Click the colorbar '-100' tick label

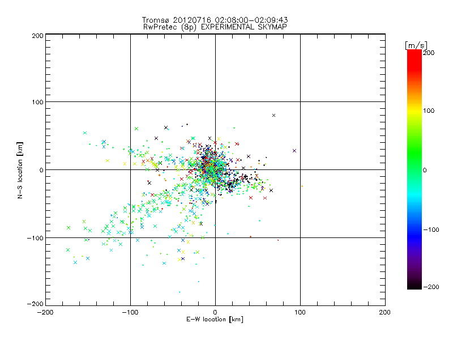tap(431, 229)
